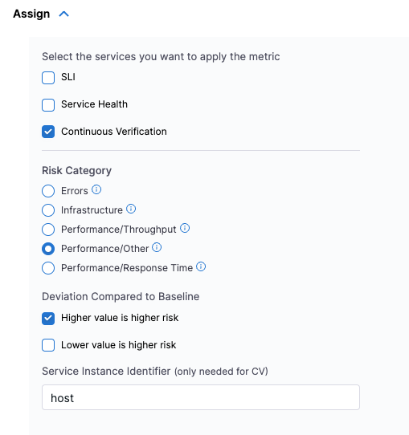This screenshot has height=435, width=409.
Task: Focus the Service Instance Identifier host field
Action: tap(201, 397)
